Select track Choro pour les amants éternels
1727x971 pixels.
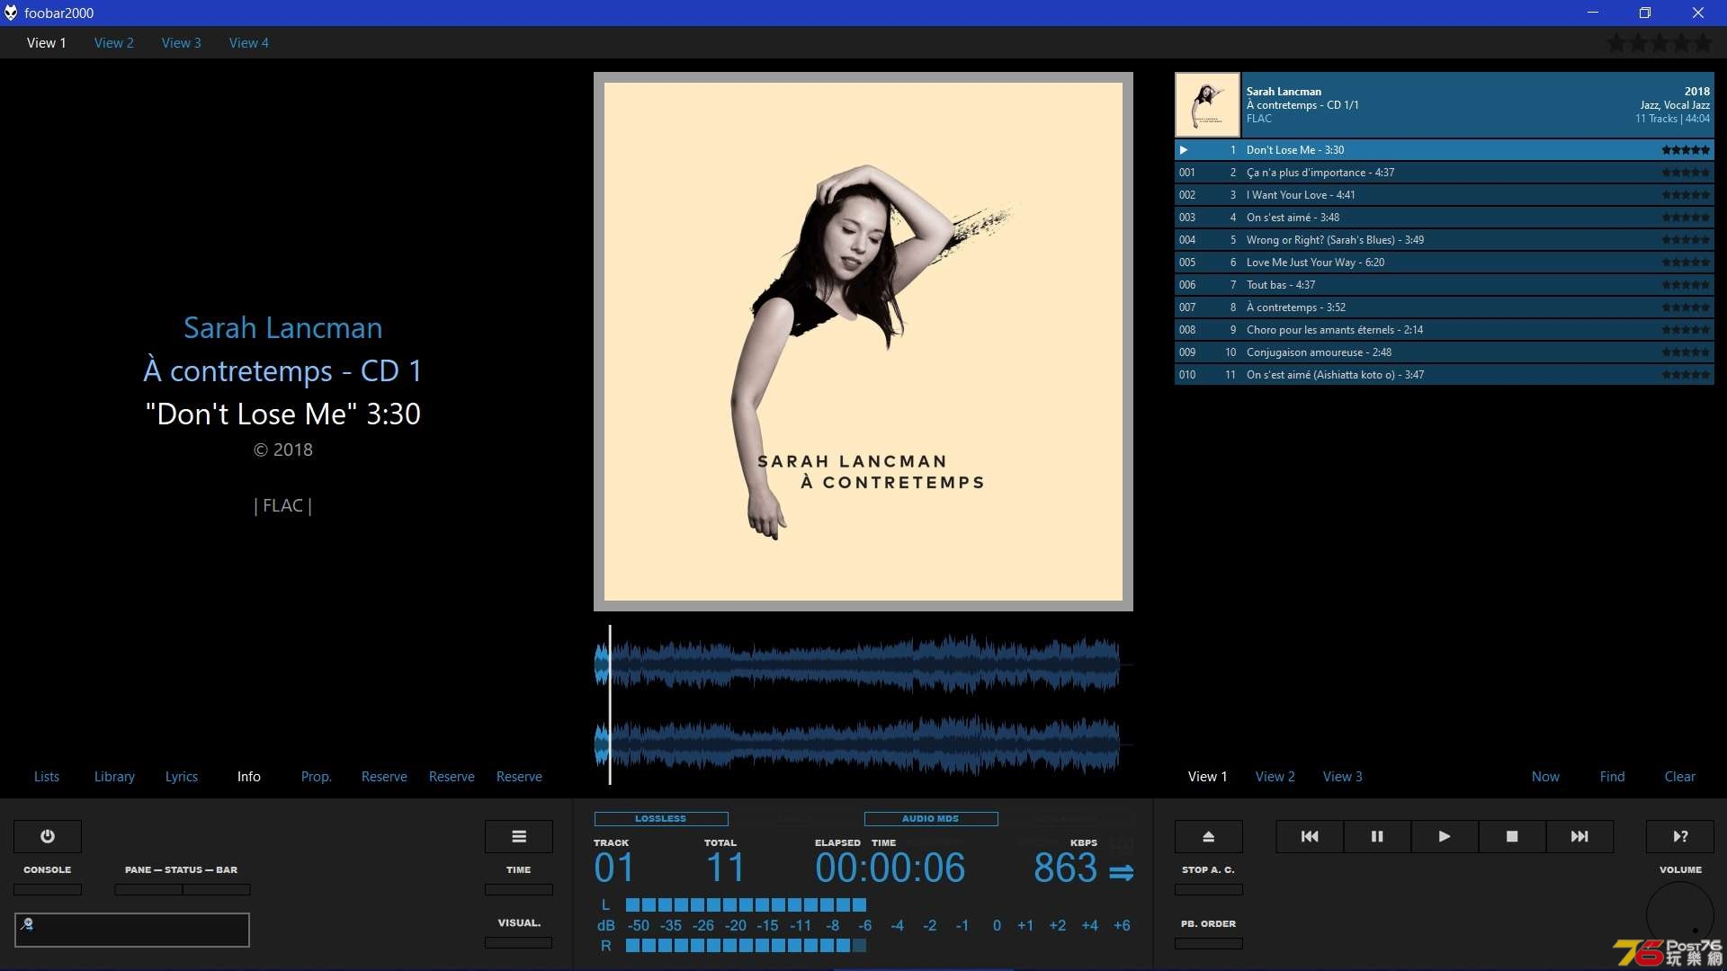1445,330
